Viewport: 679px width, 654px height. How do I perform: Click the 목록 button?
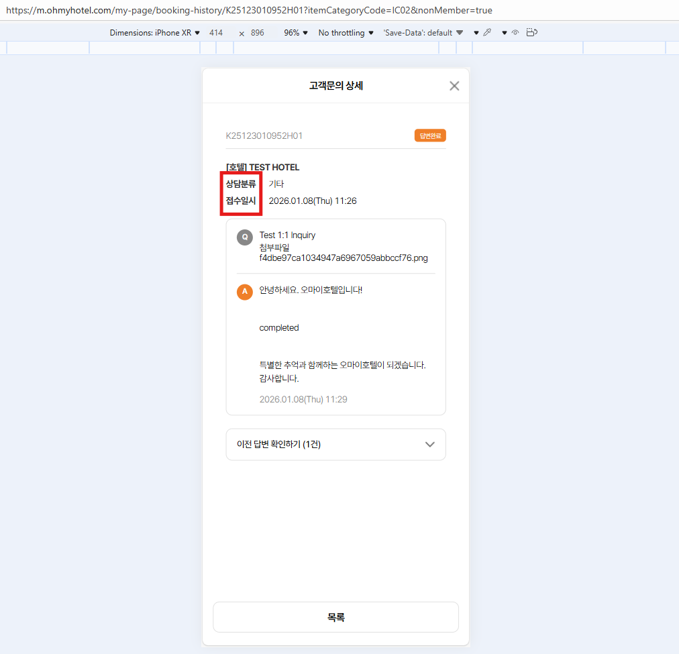335,617
